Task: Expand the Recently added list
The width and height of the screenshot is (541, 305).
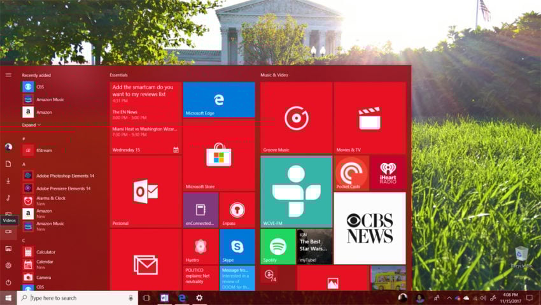Action: 31,125
